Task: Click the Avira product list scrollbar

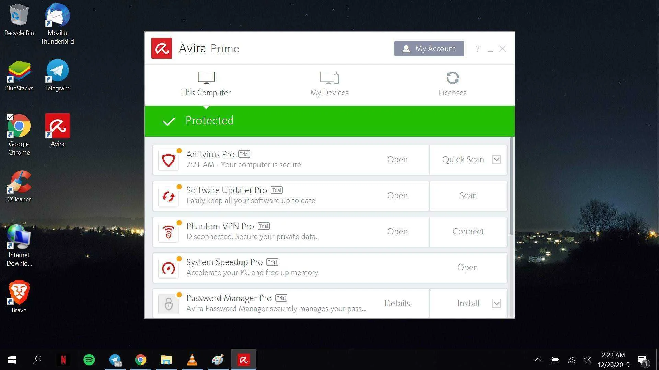Action: [x=512, y=186]
